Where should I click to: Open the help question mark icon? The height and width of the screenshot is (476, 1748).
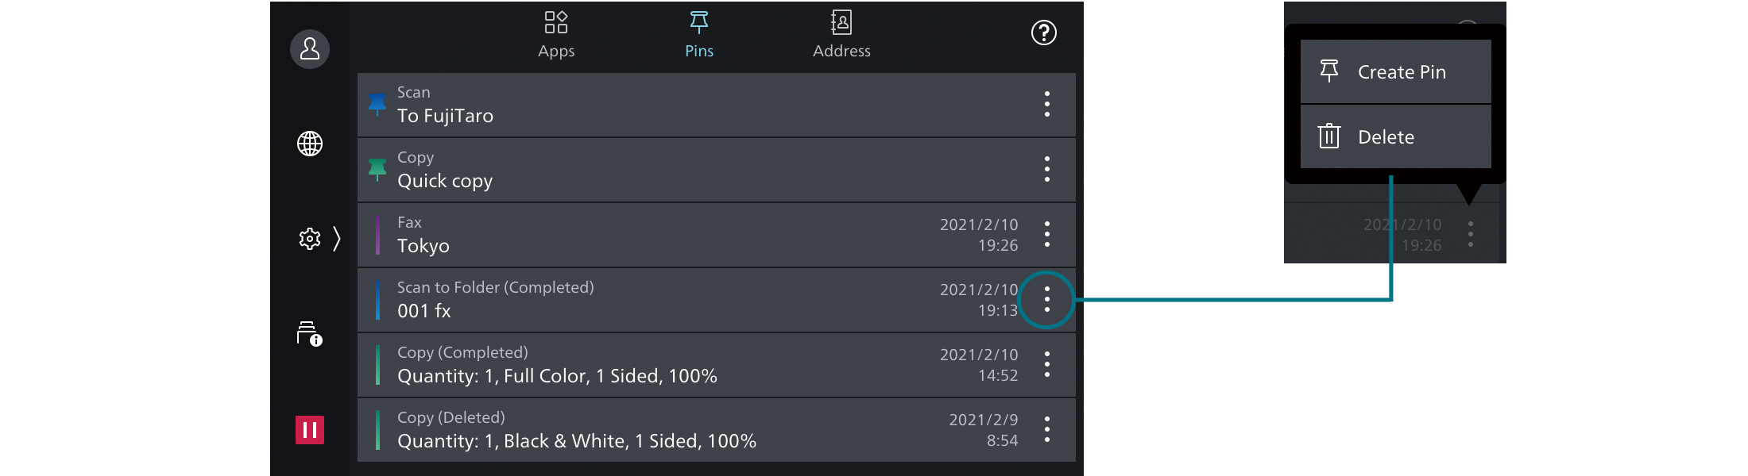pos(1043,33)
